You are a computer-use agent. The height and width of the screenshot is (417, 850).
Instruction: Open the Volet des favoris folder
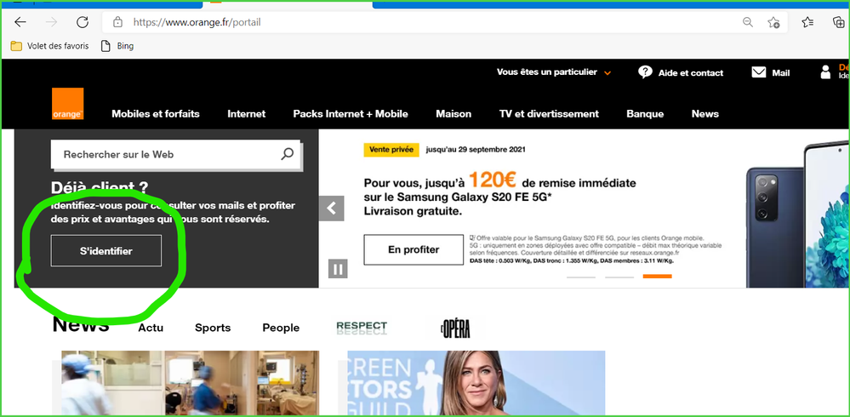[49, 46]
